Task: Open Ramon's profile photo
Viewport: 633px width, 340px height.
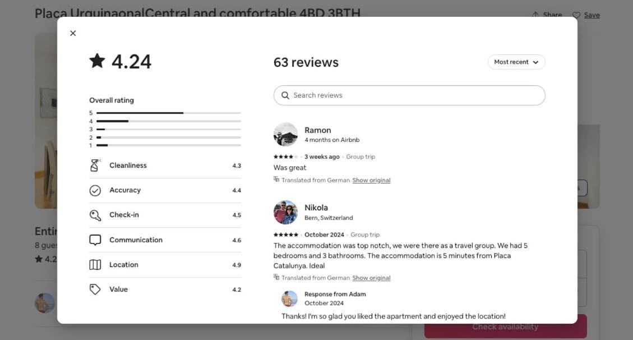Action: pyautogui.click(x=285, y=135)
